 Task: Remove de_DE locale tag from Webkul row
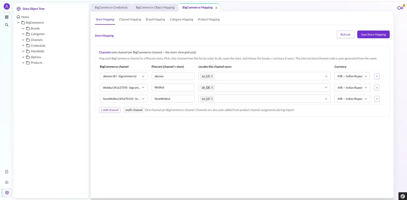click(212, 88)
